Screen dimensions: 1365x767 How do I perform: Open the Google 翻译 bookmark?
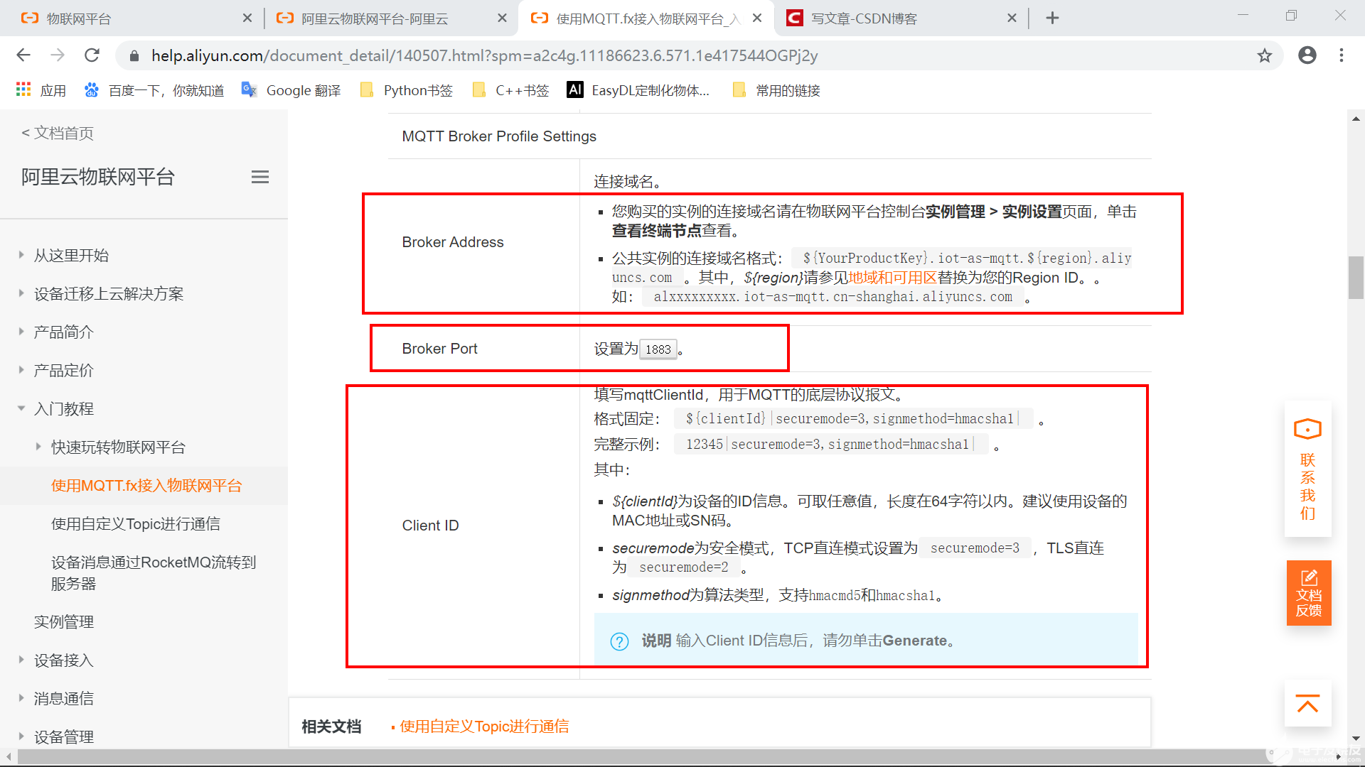pos(301,90)
